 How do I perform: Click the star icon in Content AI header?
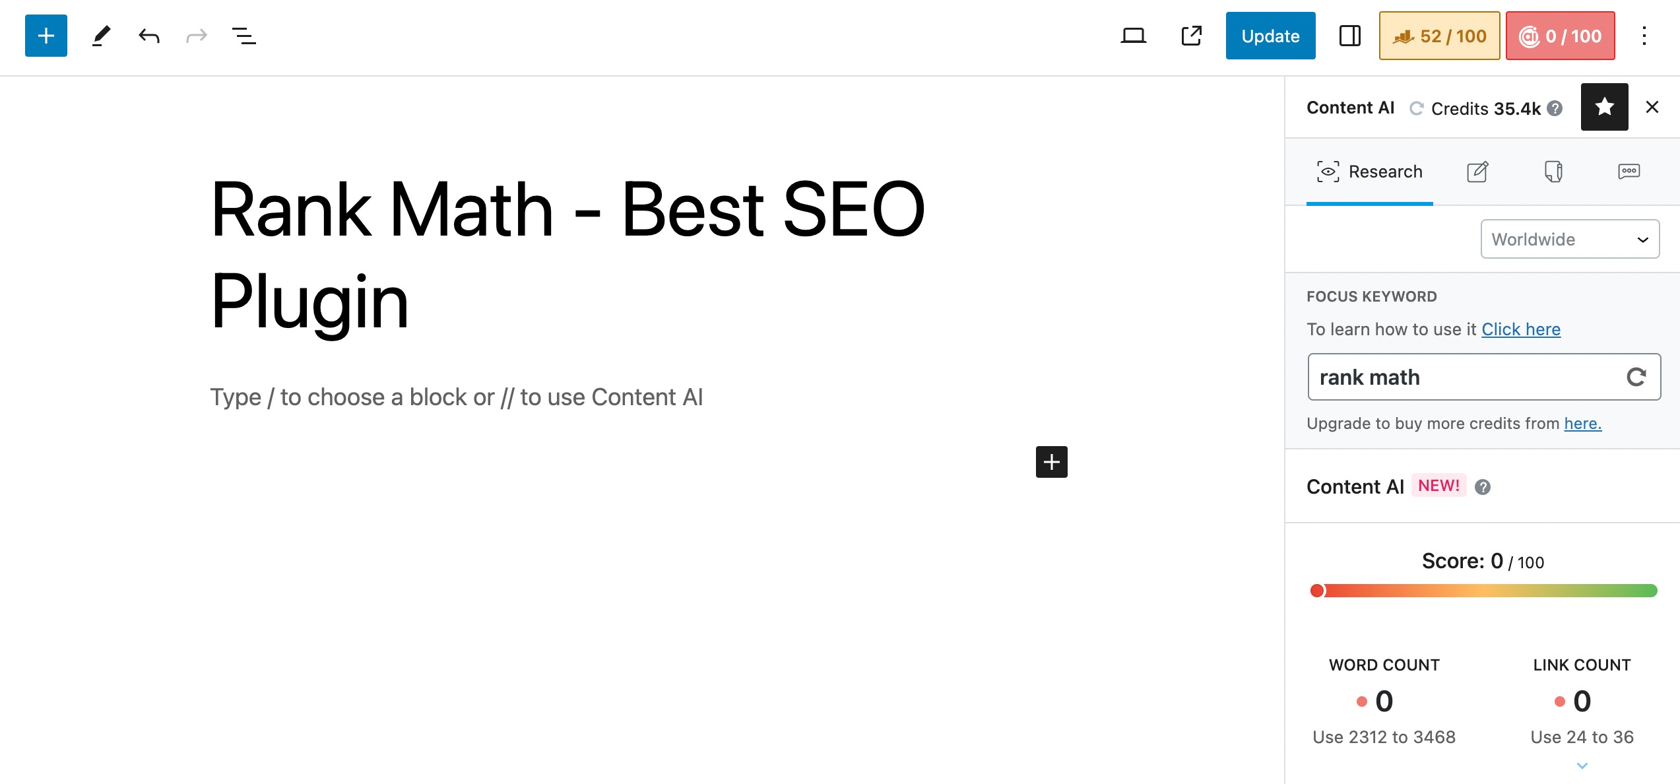1604,107
